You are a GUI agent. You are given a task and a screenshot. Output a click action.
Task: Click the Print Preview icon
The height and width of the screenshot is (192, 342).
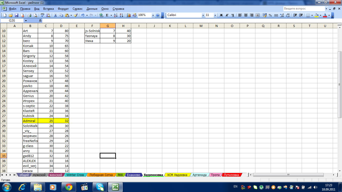tap(35, 15)
